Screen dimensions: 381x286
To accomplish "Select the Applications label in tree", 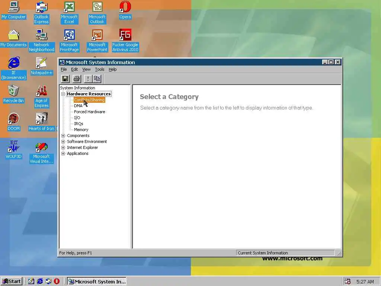I will click(x=77, y=153).
